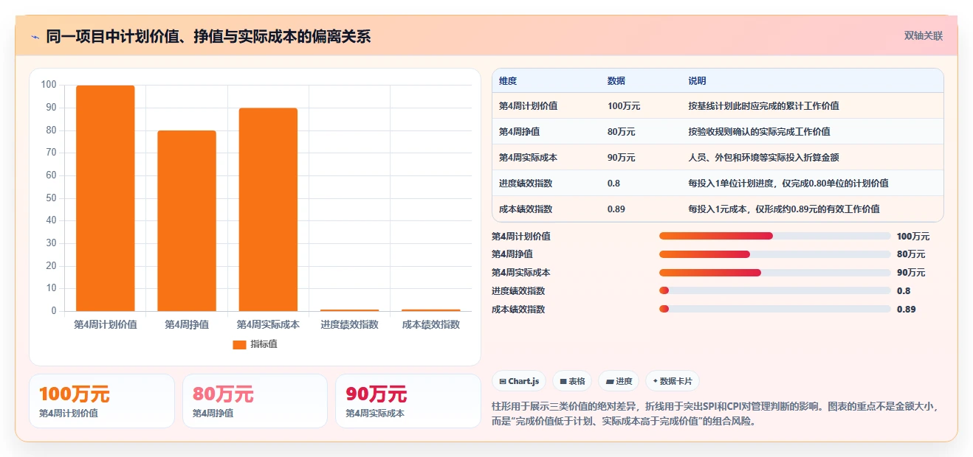Click table value 0.89

(x=616, y=209)
